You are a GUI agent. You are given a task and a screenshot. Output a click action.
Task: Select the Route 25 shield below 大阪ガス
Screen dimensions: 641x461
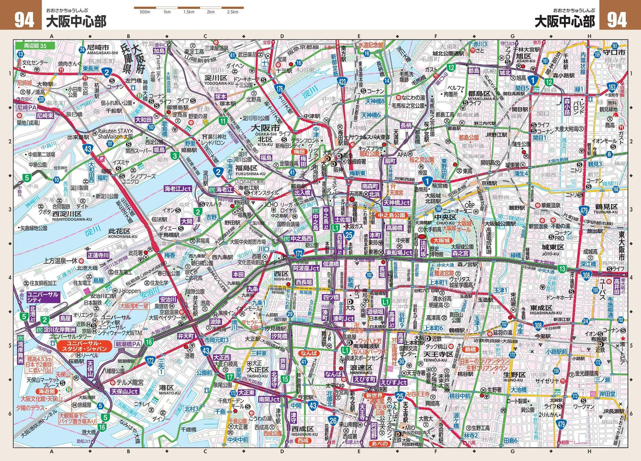click(349, 235)
